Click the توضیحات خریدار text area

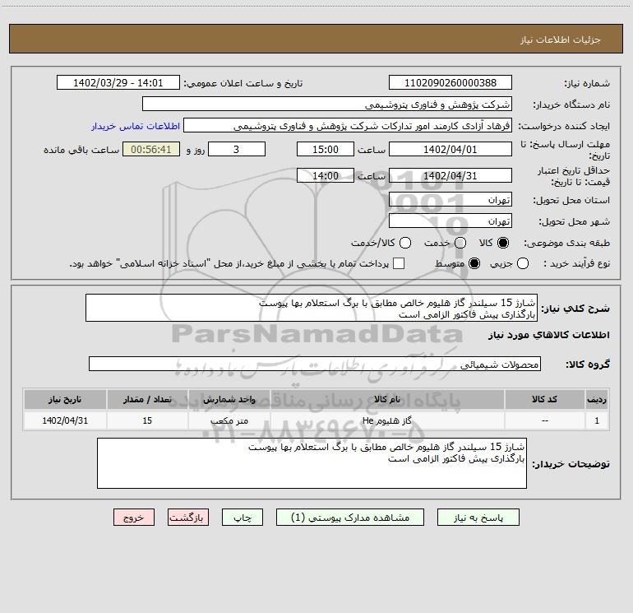pyautogui.click(x=312, y=463)
